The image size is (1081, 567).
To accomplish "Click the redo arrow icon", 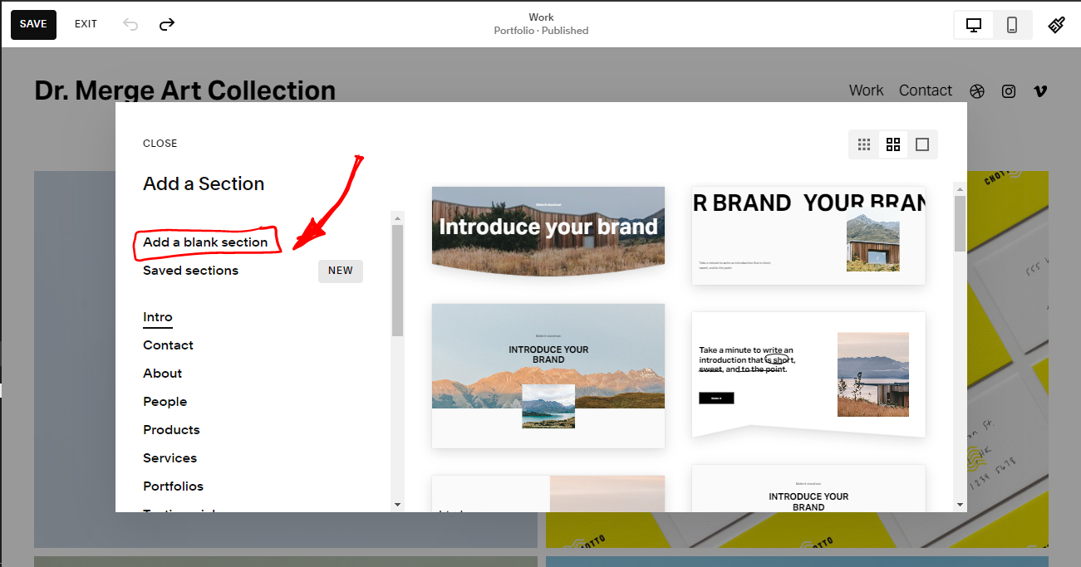I will pyautogui.click(x=167, y=24).
